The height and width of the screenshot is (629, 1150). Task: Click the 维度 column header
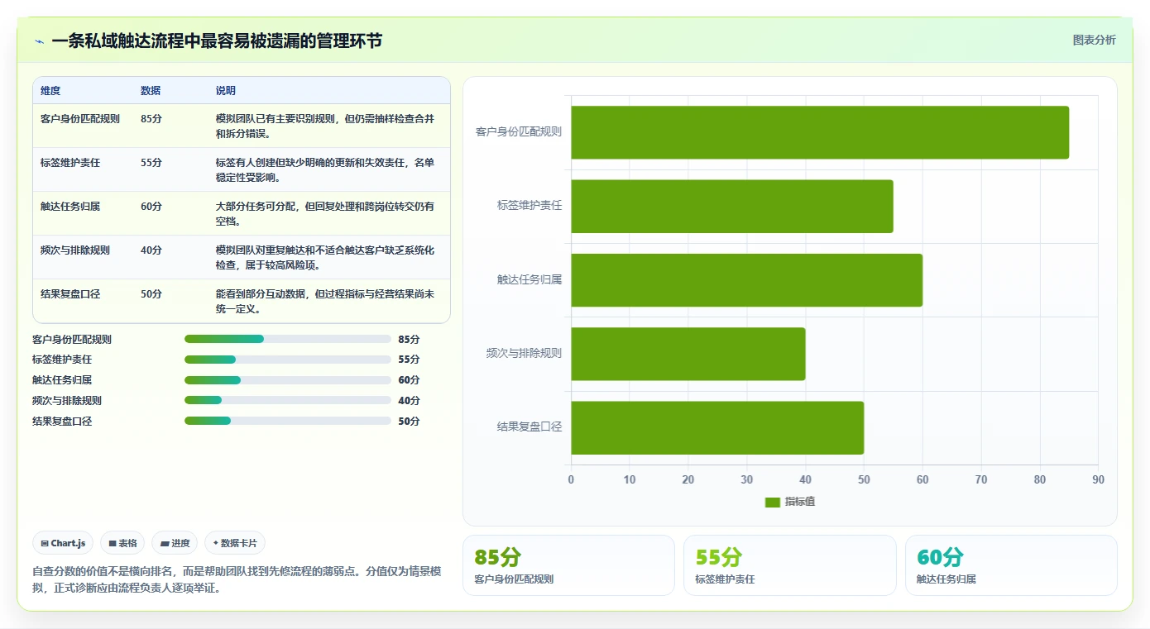tap(50, 91)
